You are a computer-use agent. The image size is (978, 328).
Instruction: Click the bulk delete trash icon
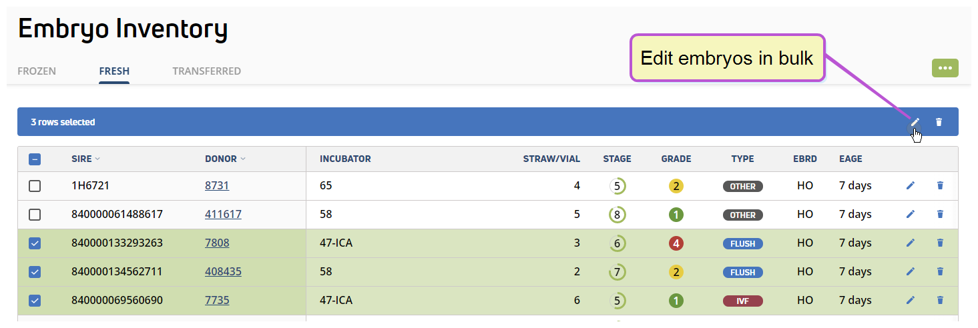click(939, 122)
